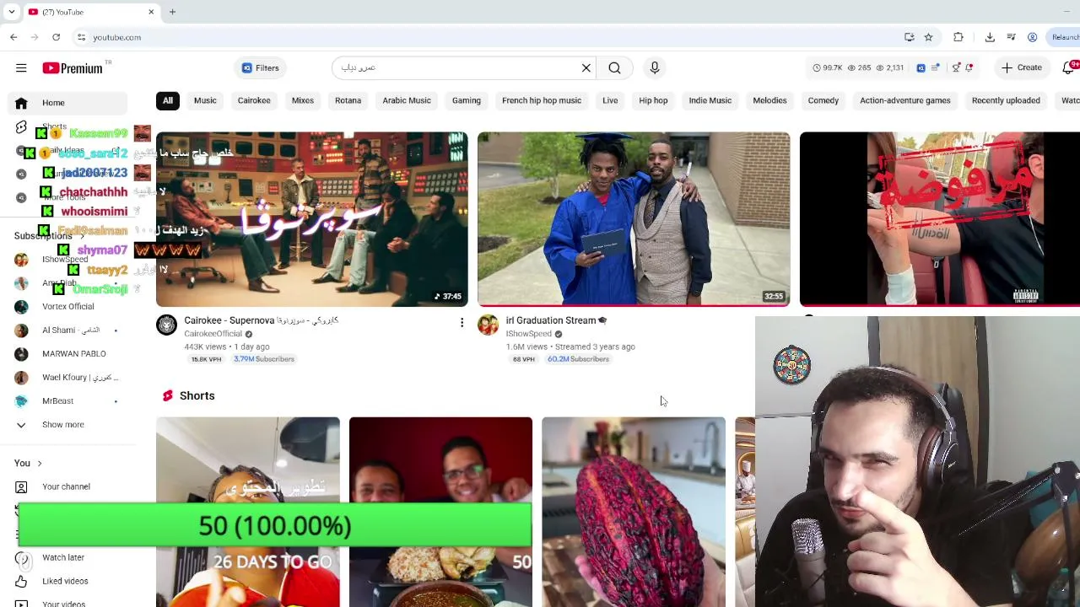The width and height of the screenshot is (1080, 607).
Task: Filter by French hip hop music
Action: (x=542, y=100)
